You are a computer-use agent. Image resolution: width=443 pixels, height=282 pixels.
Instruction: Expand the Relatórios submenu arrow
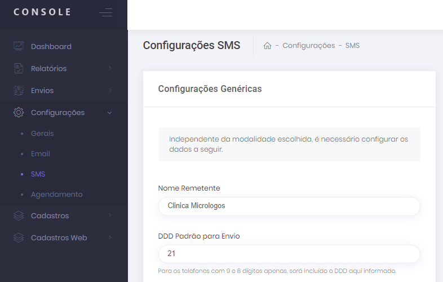click(110, 68)
